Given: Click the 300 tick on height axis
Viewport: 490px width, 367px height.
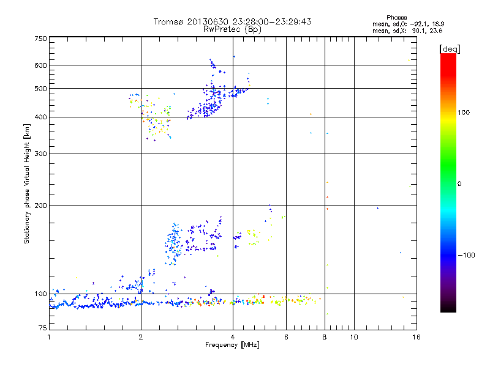Looking at the screenshot, I should [x=40, y=154].
